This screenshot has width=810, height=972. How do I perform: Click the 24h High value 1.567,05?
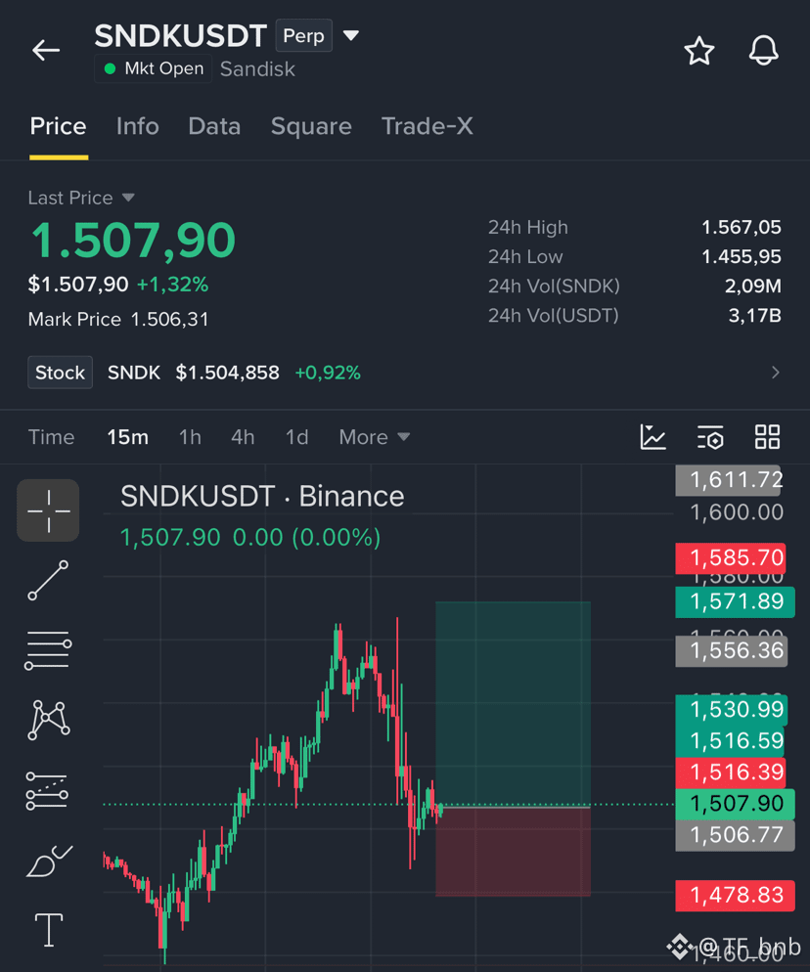[x=742, y=228]
